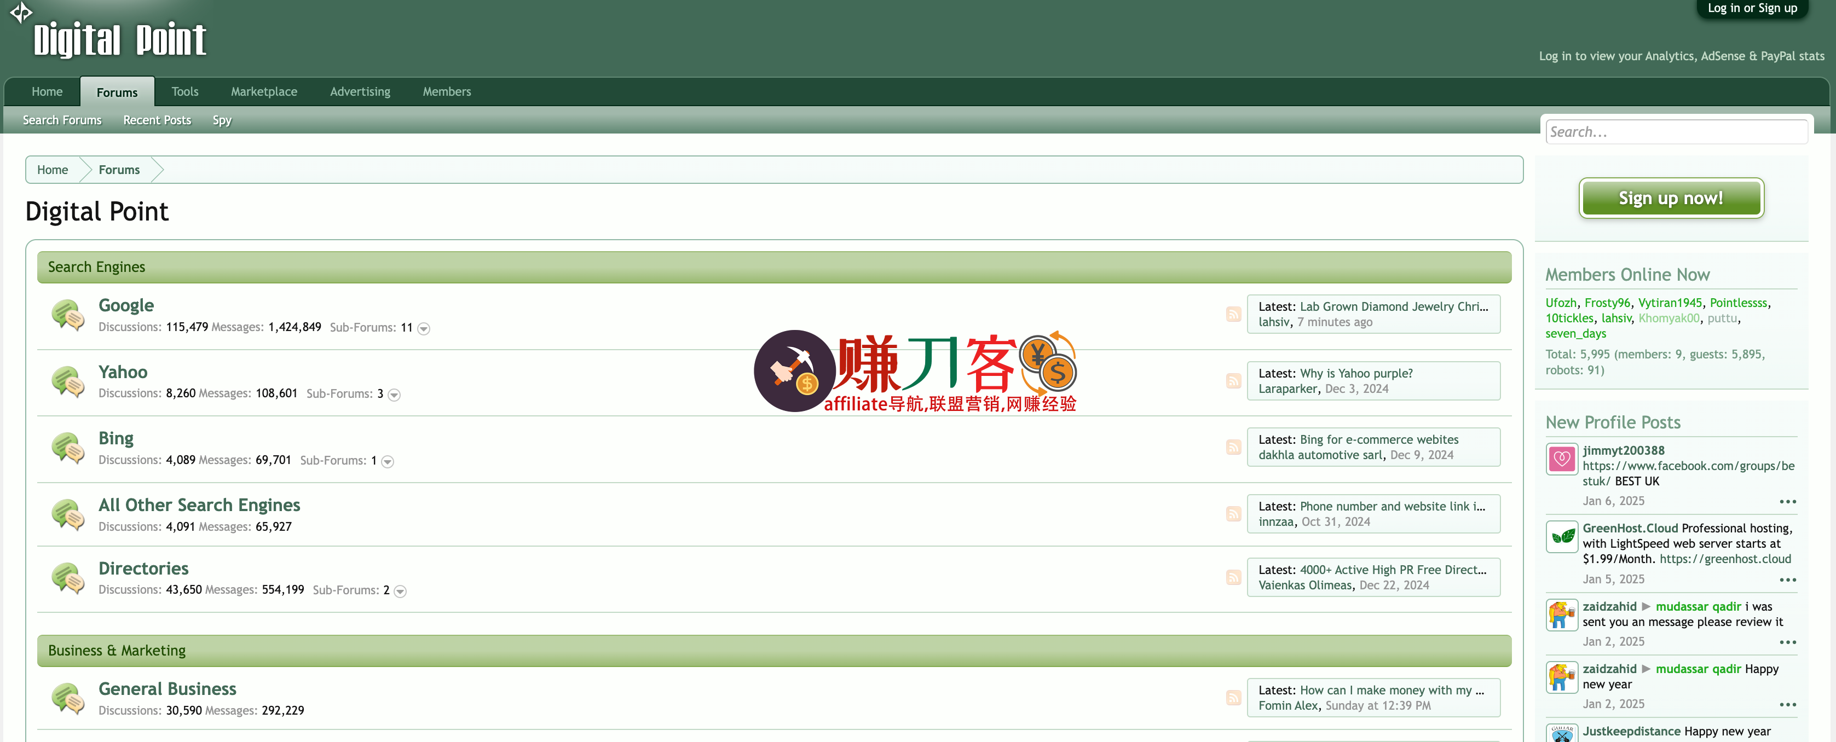
Task: Click the RSS feed icon for Yahoo forum
Action: (x=1233, y=381)
